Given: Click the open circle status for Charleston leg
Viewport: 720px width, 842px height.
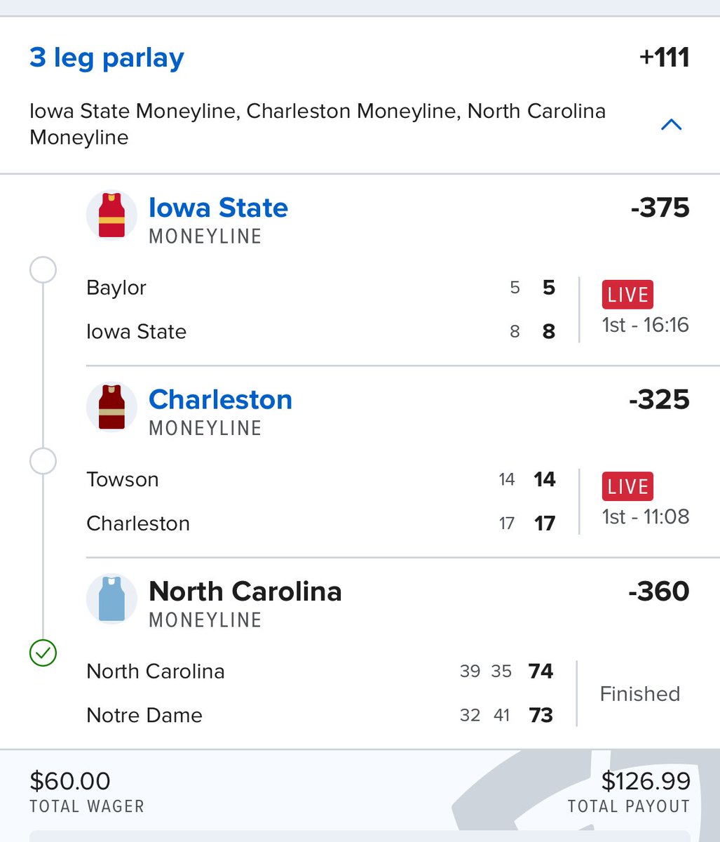Looking at the screenshot, I should point(43,461).
